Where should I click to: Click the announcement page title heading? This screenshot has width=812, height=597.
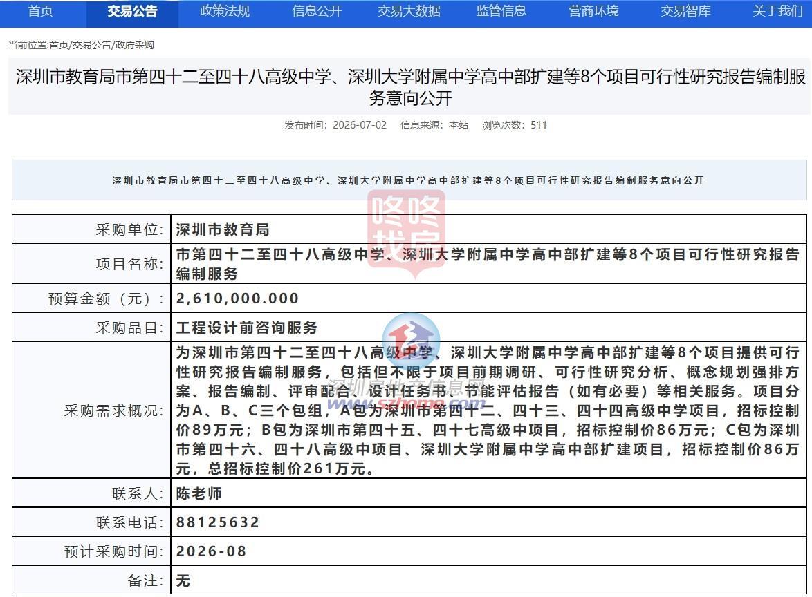[x=410, y=87]
